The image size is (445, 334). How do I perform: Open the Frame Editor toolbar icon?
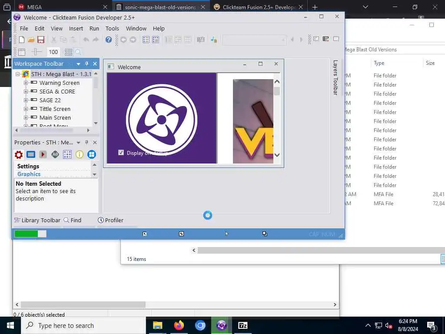point(156,40)
